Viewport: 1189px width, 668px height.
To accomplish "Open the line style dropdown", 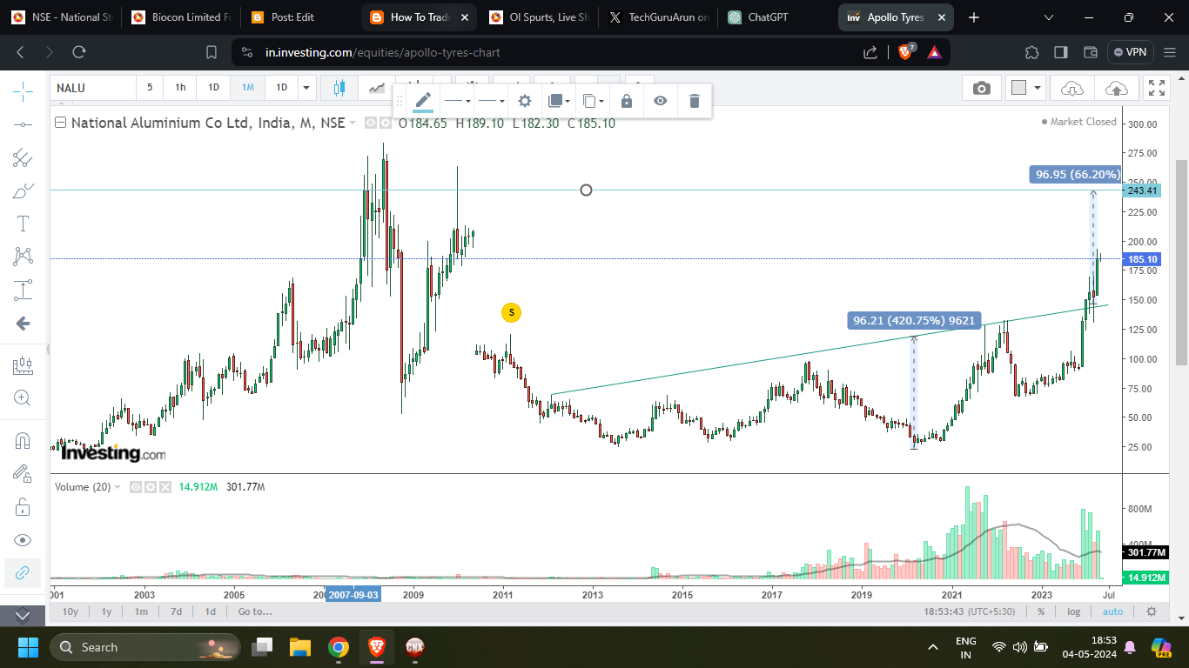I will coord(457,101).
